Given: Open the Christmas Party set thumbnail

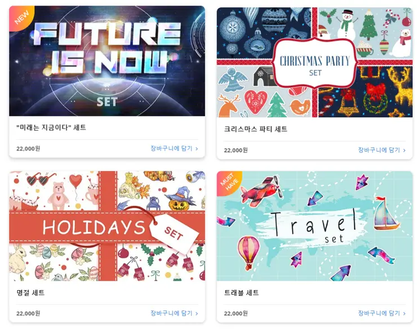Looking at the screenshot, I should tap(314, 62).
